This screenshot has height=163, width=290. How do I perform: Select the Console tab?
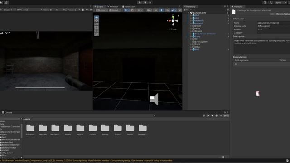pyautogui.click(x=7, y=113)
